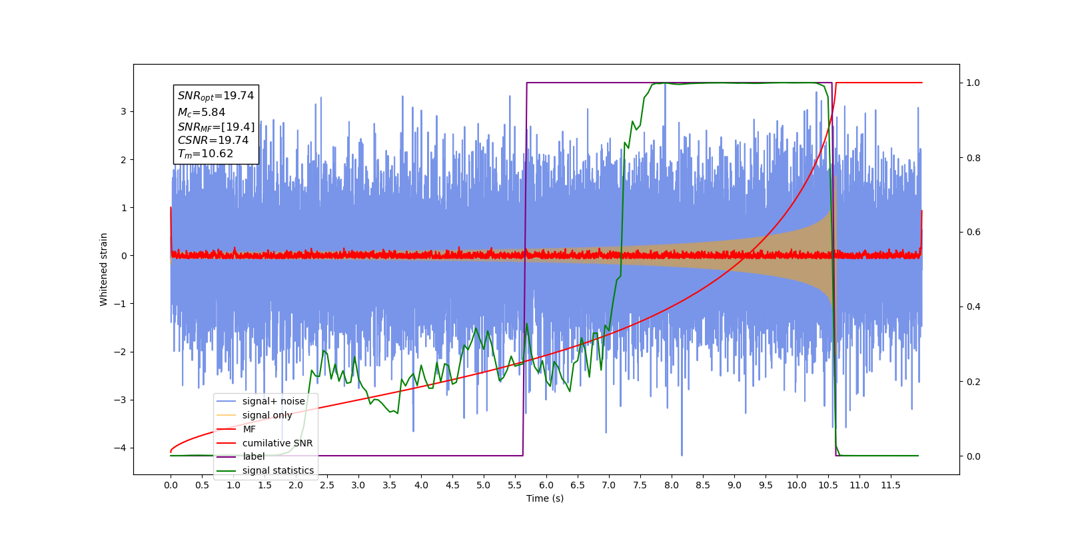Click the −4 tick on the left strain axis
Image resolution: width=1066 pixels, height=533 pixels.
(x=119, y=448)
